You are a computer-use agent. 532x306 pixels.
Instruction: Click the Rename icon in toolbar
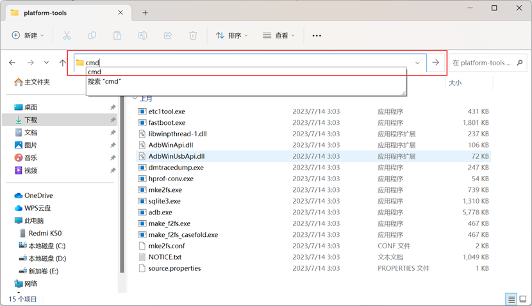point(143,36)
